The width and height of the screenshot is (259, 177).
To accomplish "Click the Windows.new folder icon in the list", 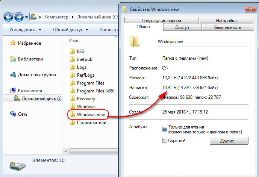I will 72,114.
